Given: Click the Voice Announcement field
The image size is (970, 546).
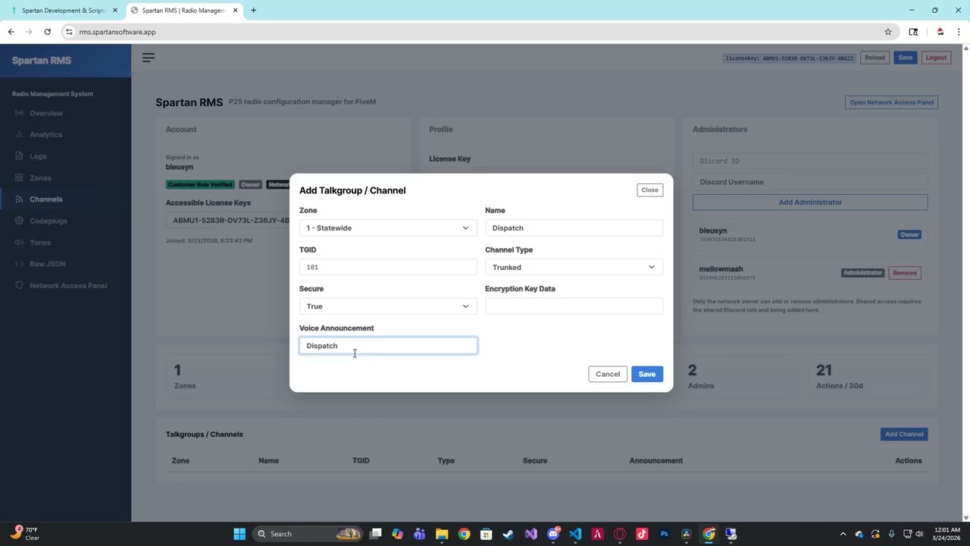Looking at the screenshot, I should click(388, 346).
